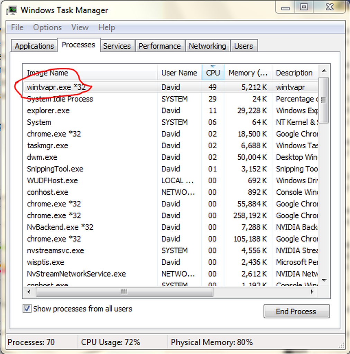The image size is (350, 354).
Task: Close the Task Manager window
Action: [x=330, y=8]
